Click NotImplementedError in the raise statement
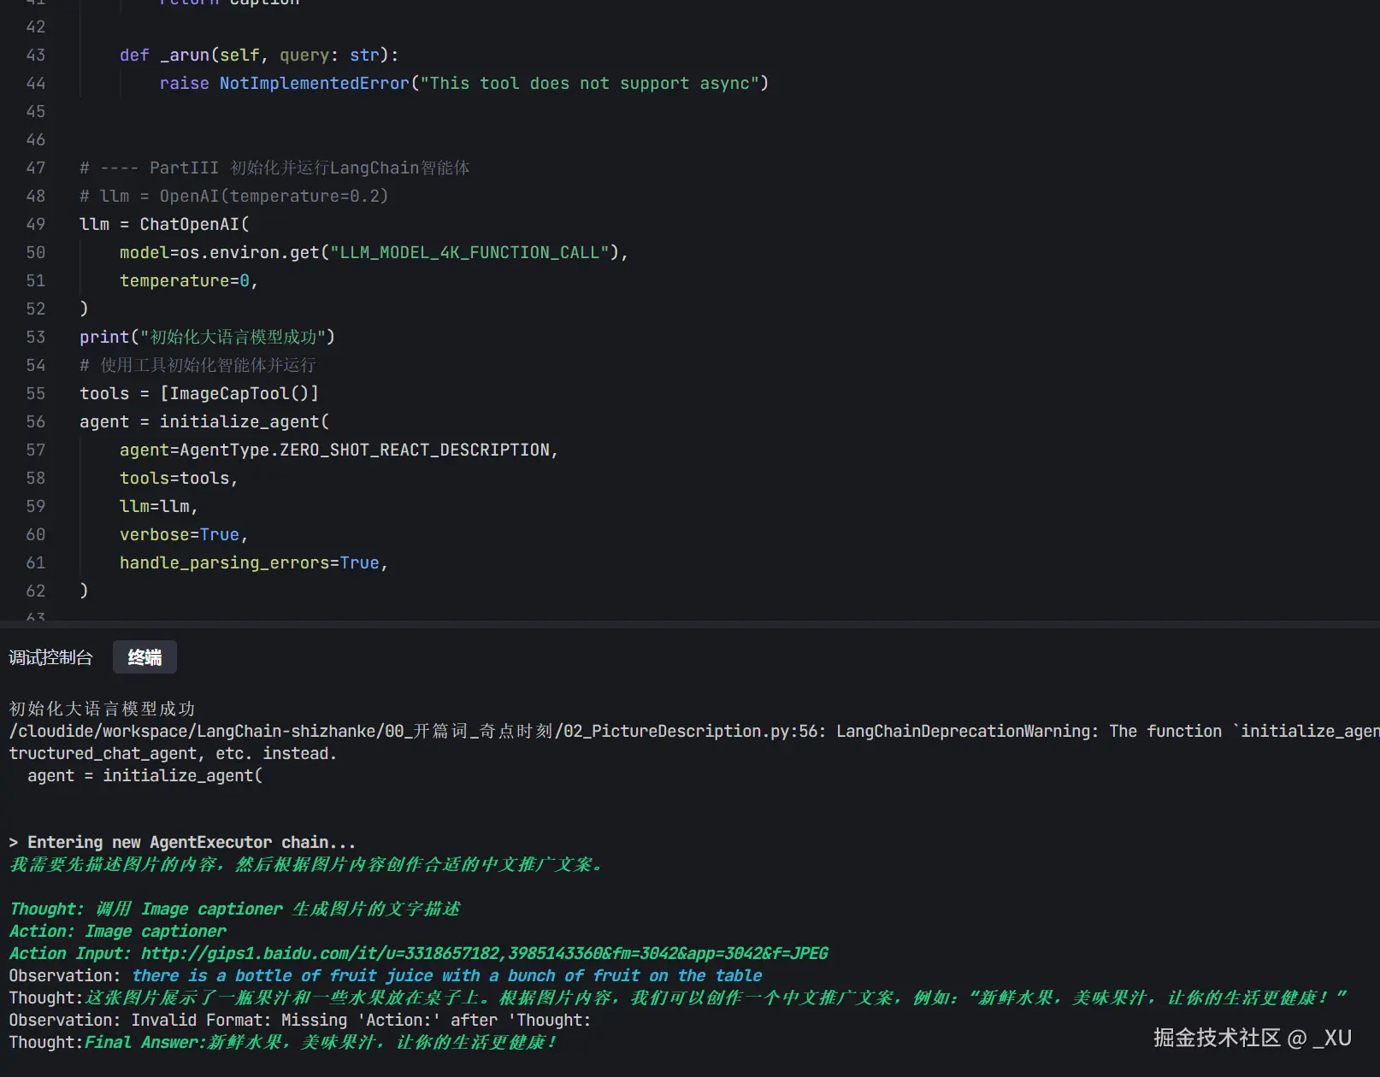Image resolution: width=1380 pixels, height=1077 pixels. [x=314, y=83]
